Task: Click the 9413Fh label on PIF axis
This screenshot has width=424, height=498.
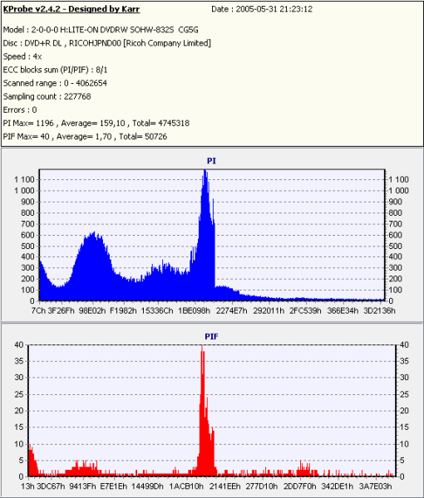Action: click(x=82, y=486)
